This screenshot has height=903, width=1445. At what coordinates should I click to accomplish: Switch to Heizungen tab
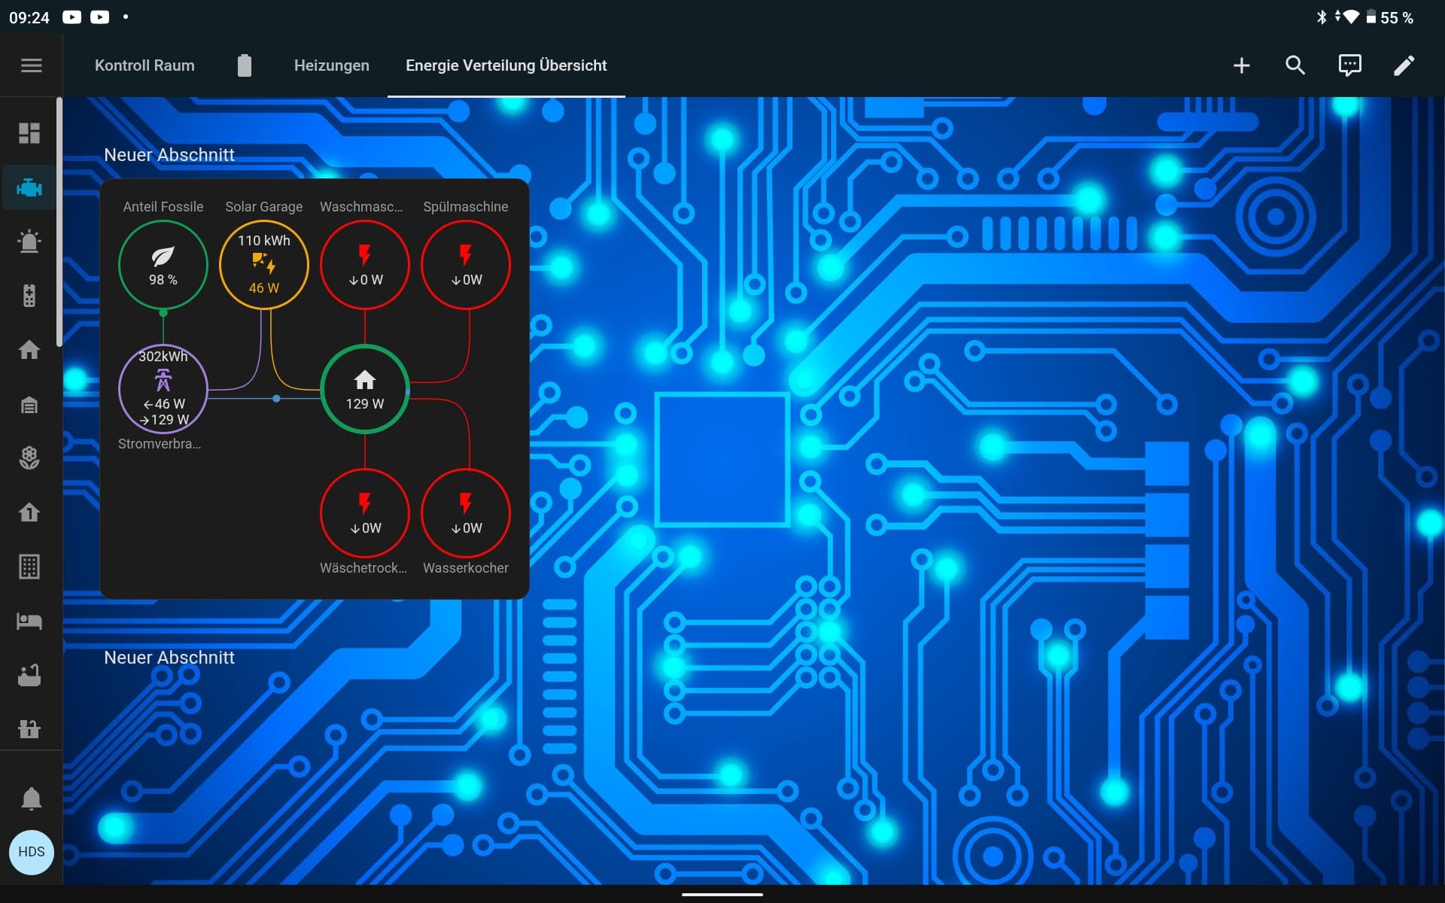point(331,65)
